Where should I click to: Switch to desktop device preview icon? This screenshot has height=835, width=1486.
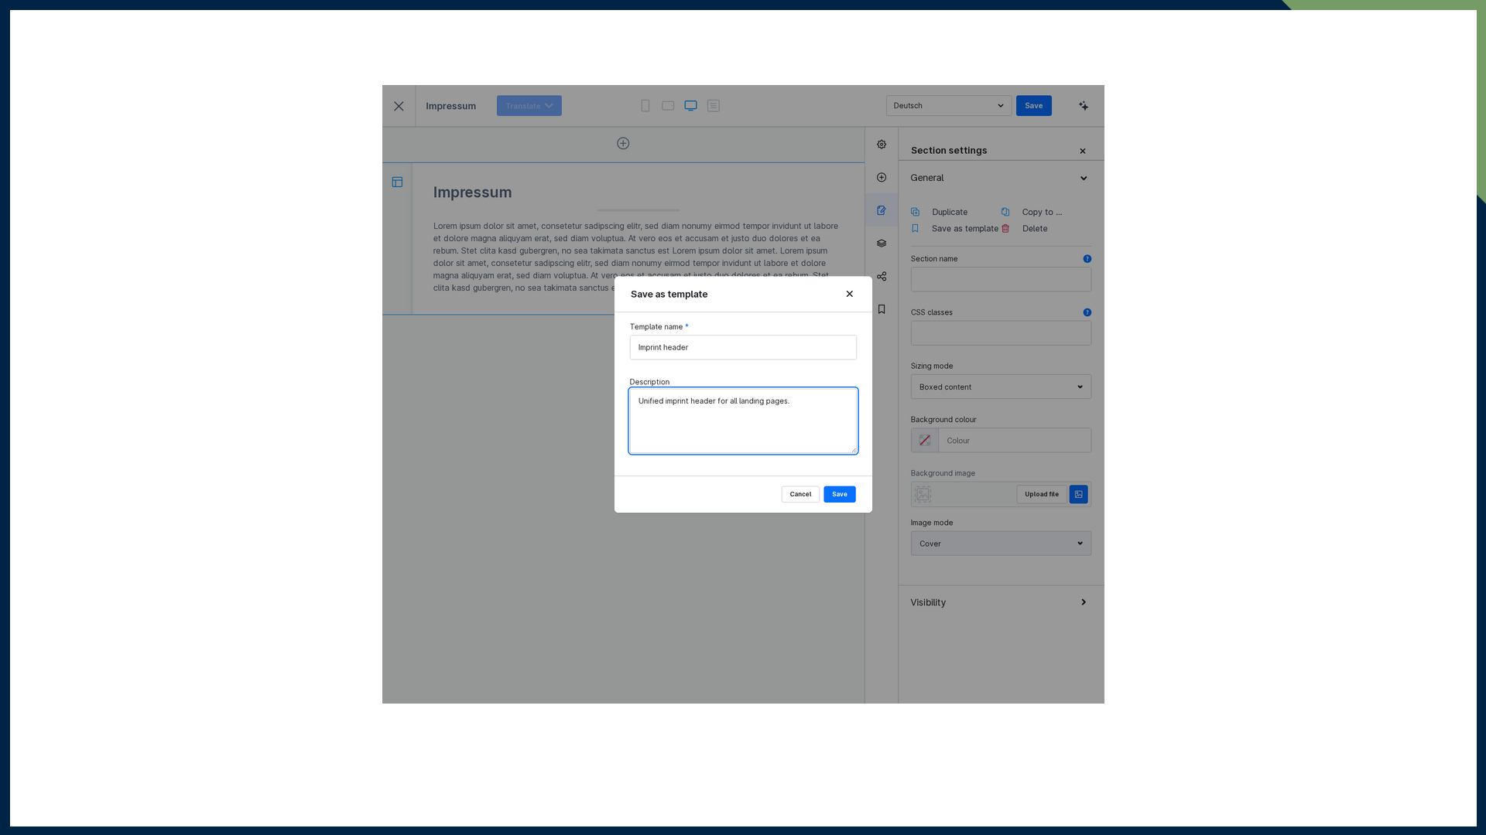690,106
